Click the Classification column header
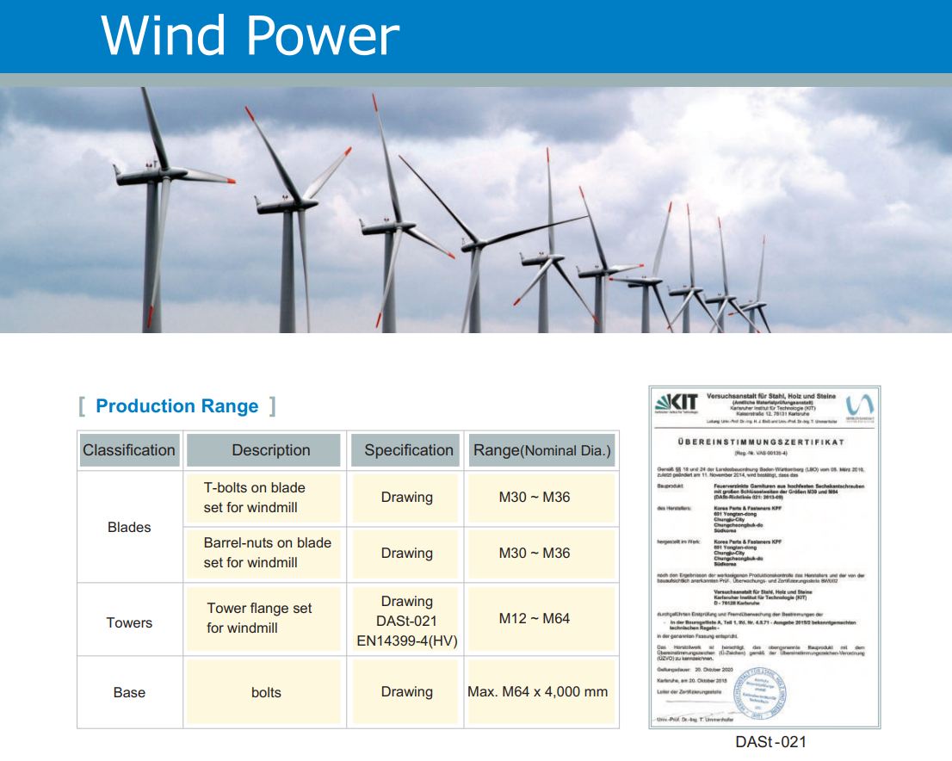Screen dimensions: 952x761 tap(129, 450)
